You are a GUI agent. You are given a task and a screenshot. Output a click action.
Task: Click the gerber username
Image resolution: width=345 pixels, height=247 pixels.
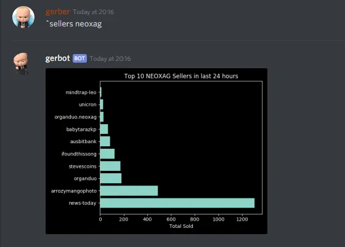pyautogui.click(x=58, y=12)
